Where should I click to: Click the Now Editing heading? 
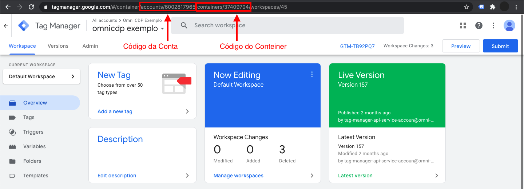tap(237, 75)
